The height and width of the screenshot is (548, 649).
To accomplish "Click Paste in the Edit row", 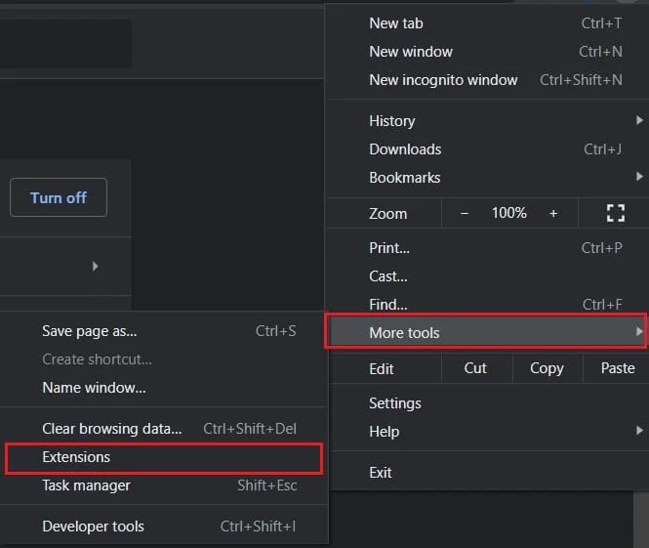I will (617, 368).
